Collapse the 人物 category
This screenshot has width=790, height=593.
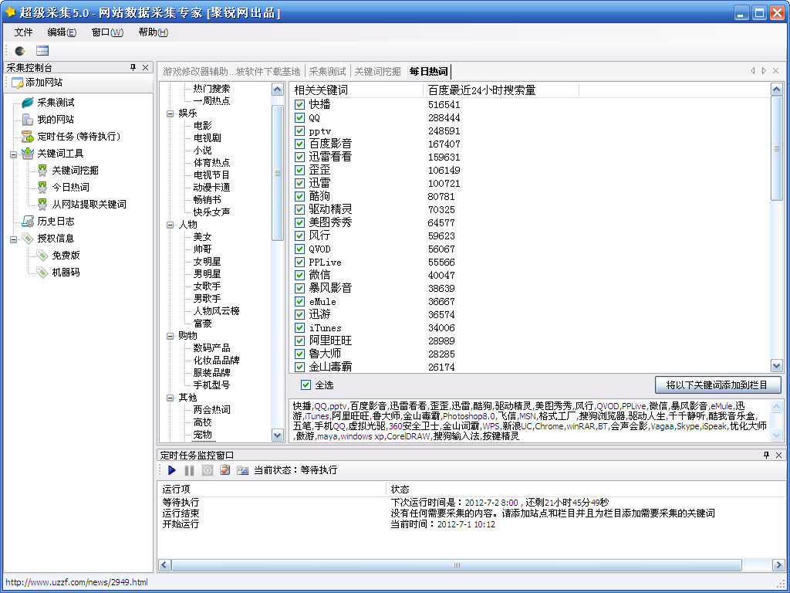(x=170, y=225)
